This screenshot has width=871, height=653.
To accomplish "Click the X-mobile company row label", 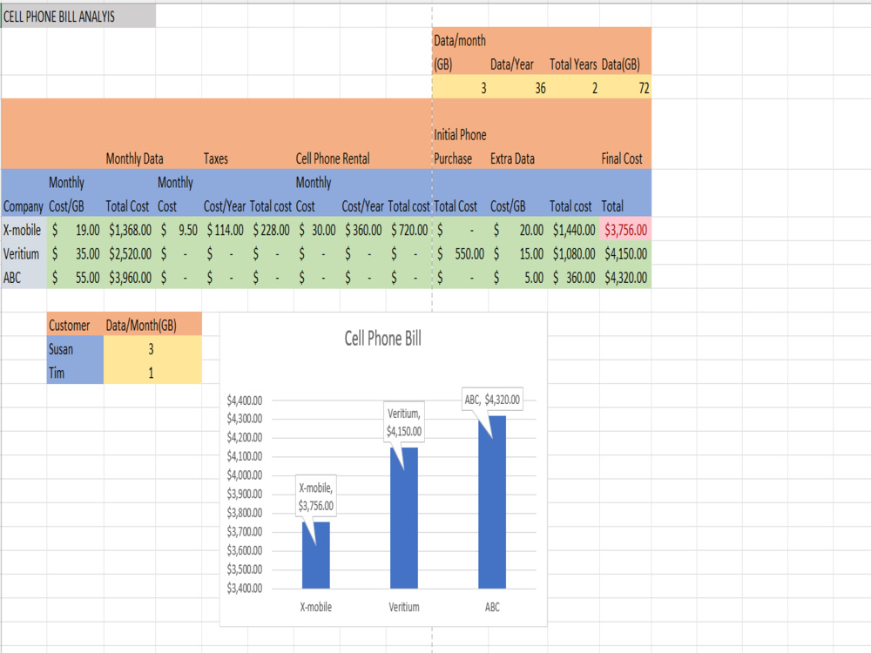I will pyautogui.click(x=24, y=229).
